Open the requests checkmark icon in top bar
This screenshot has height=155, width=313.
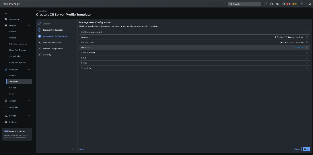pos(271,4)
